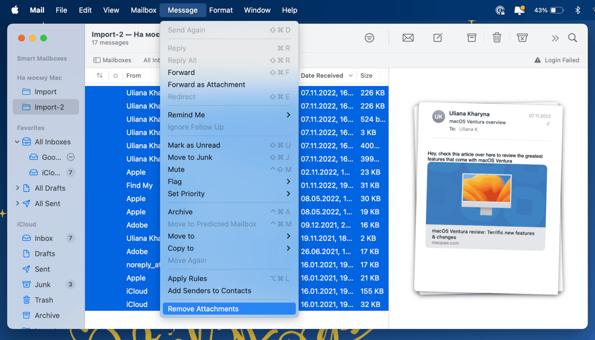Open the Mailbox menu in menu bar
The width and height of the screenshot is (595, 340).
click(x=143, y=10)
